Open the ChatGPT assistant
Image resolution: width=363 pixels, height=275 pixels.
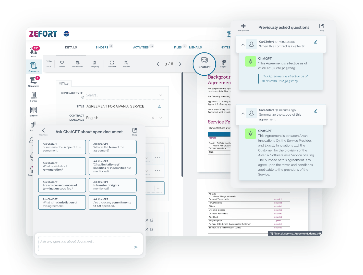[x=204, y=64]
